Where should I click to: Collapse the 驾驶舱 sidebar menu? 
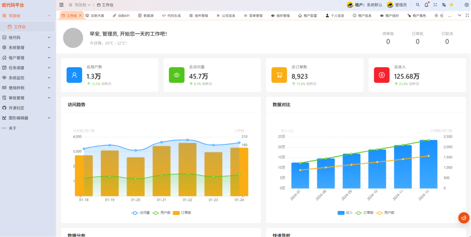click(x=27, y=16)
